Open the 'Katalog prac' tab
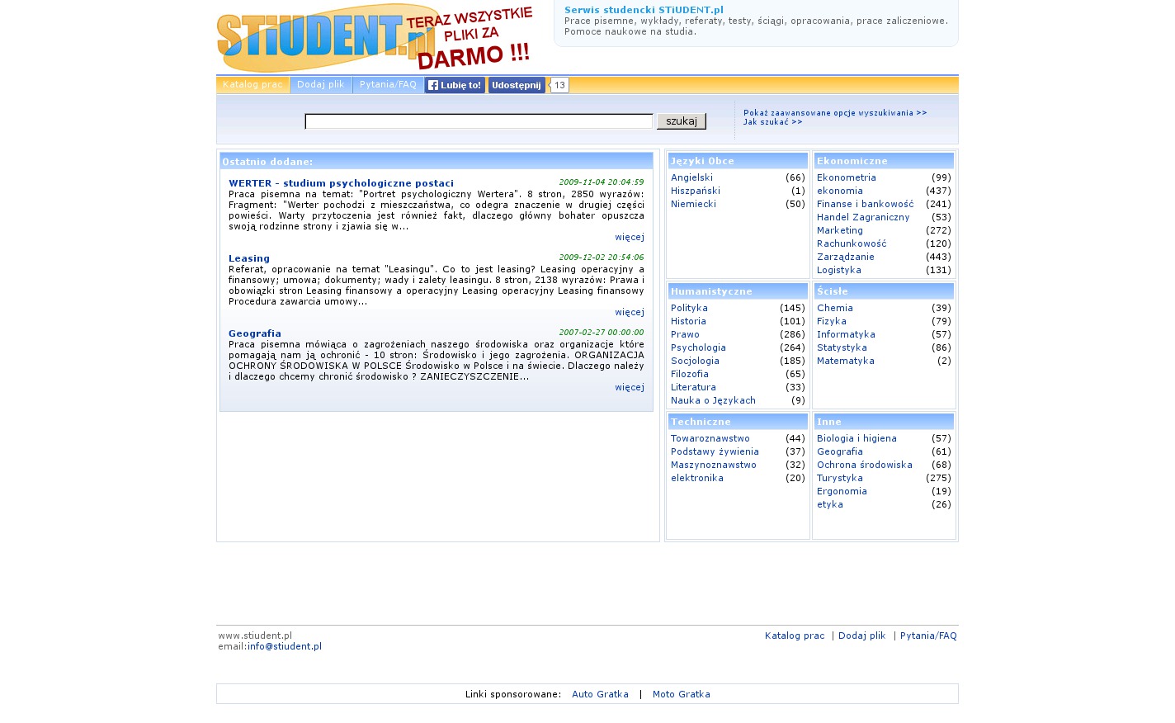Image resolution: width=1175 pixels, height=723 pixels. point(252,85)
